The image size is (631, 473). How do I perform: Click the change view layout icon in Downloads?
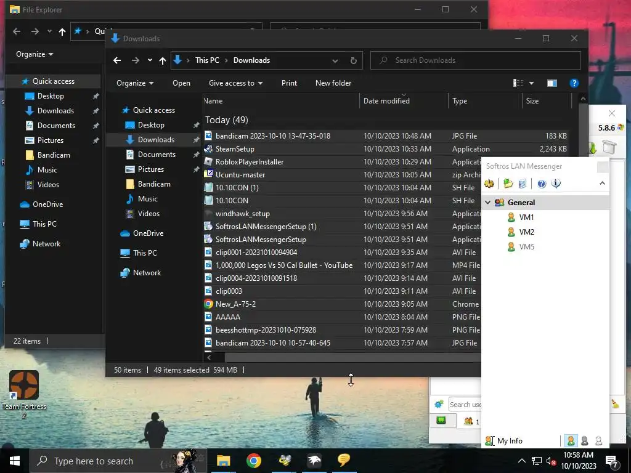(x=518, y=83)
